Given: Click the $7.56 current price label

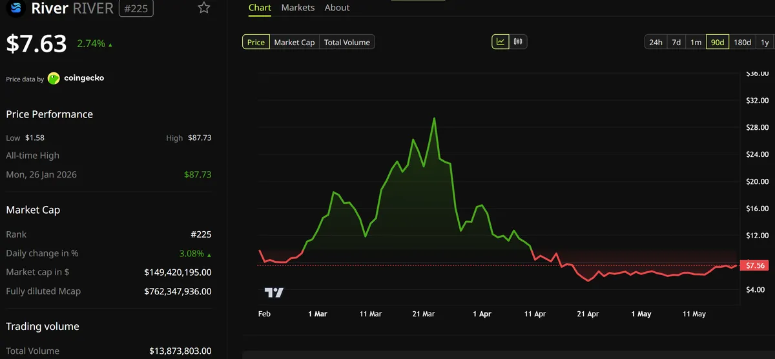Looking at the screenshot, I should 755,265.
